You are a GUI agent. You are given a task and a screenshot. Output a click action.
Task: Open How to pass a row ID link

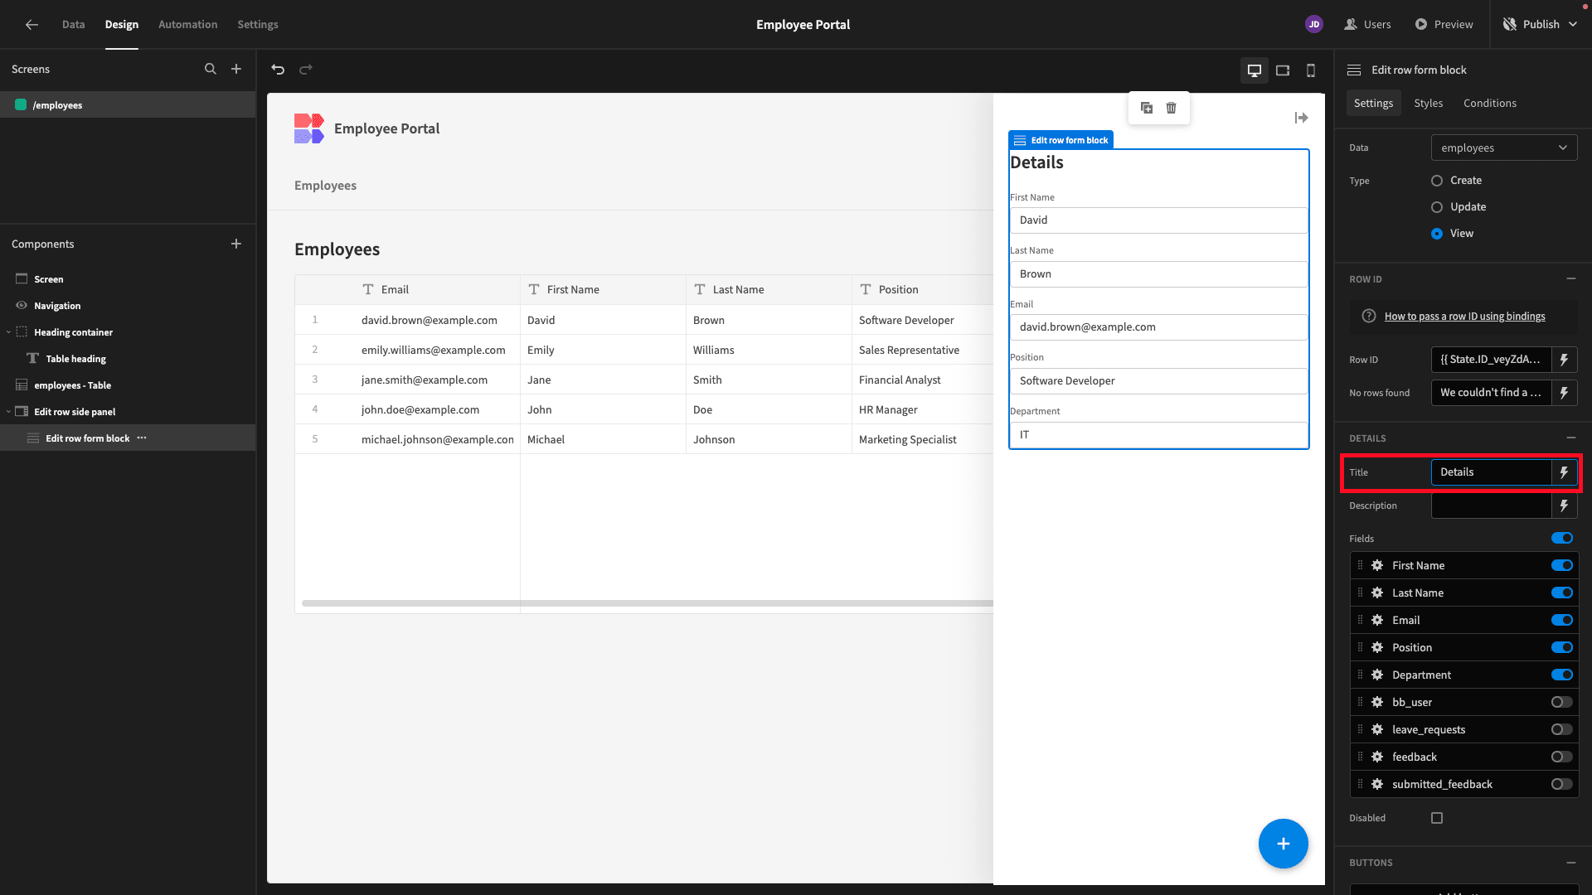[1465, 317]
